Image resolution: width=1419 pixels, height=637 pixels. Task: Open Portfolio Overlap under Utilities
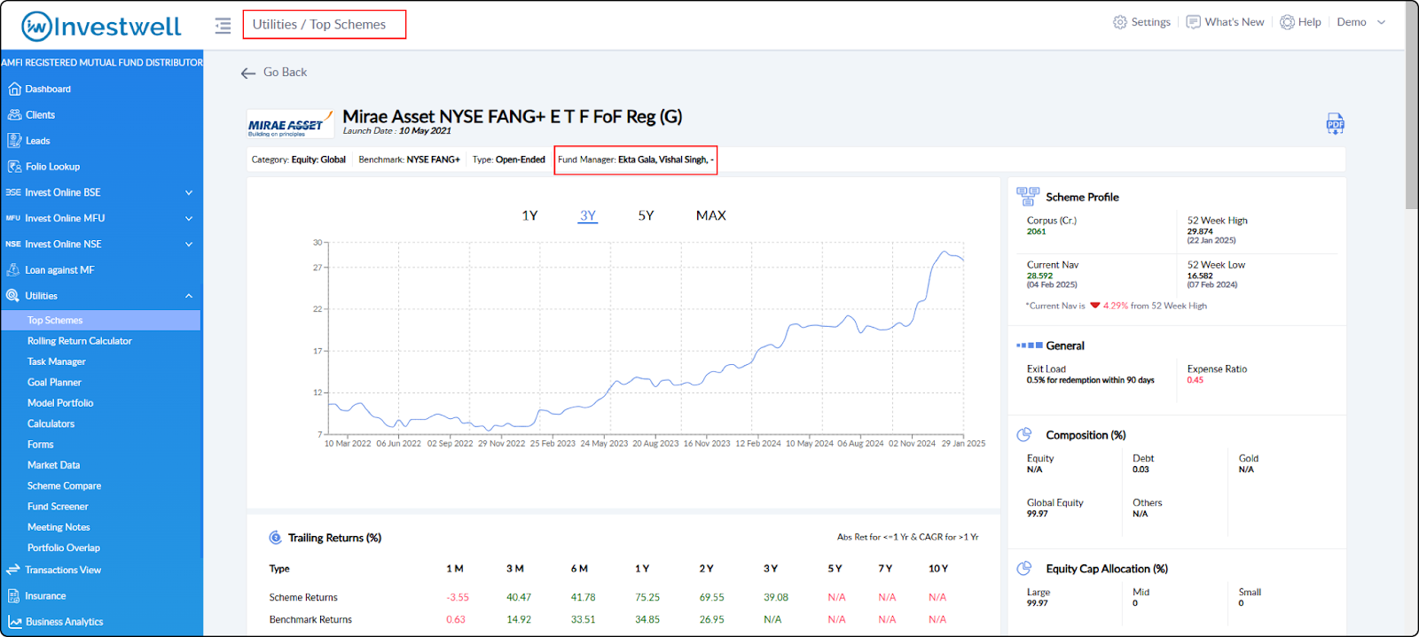coord(63,548)
